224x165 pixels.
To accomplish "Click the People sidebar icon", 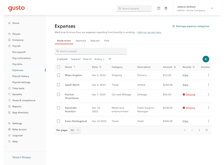I will tap(9, 34).
